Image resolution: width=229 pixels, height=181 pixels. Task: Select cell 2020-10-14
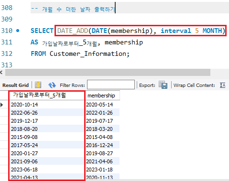coord(46,105)
